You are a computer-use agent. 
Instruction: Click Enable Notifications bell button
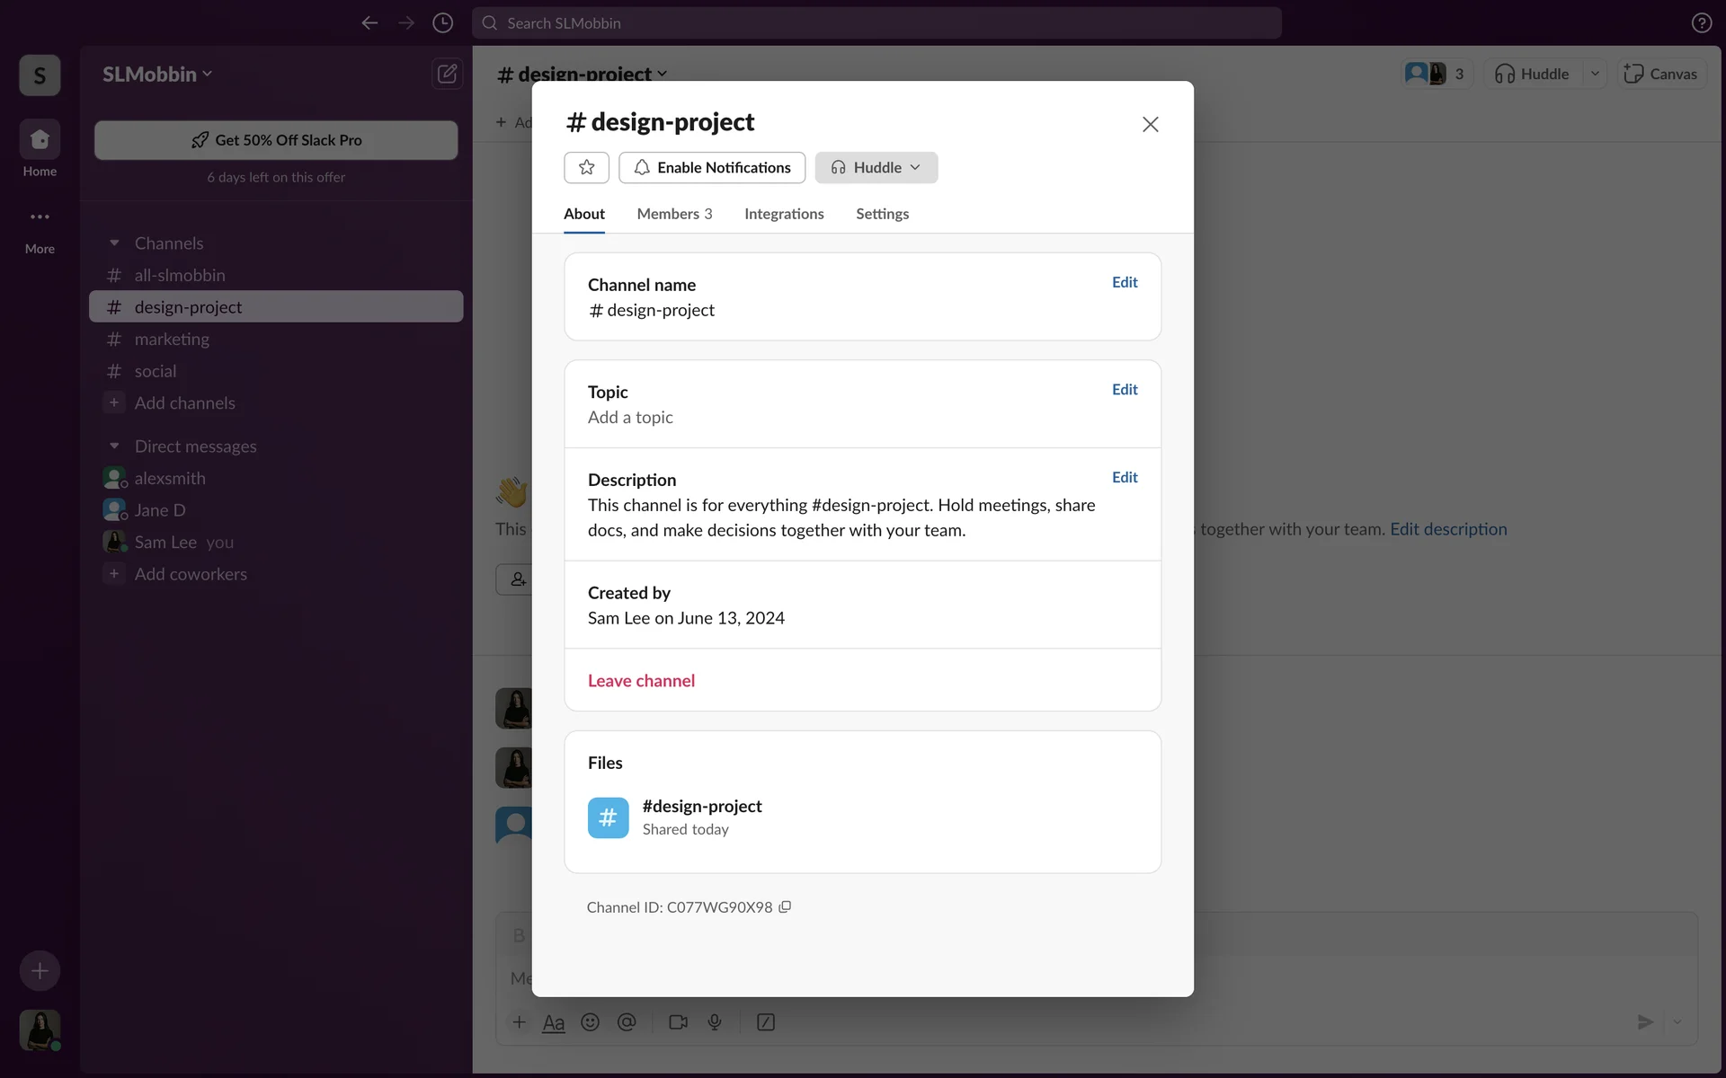tap(712, 167)
